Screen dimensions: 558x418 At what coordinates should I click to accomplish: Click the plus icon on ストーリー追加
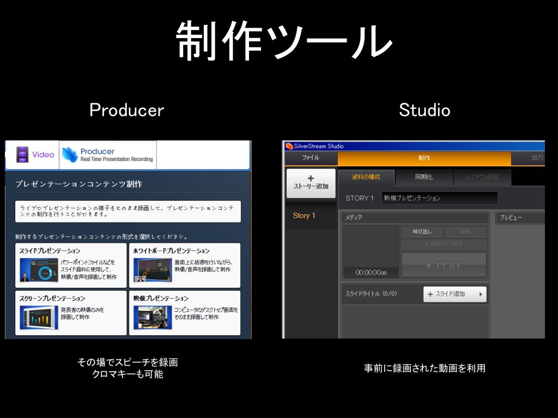click(311, 178)
